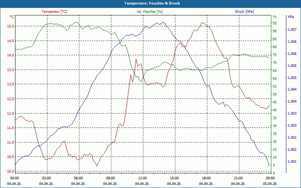Click temperature axis tick '13,0'

coord(11,84)
